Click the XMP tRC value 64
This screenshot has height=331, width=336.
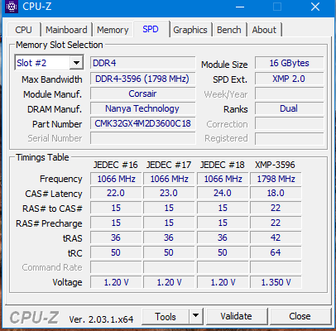click(276, 252)
